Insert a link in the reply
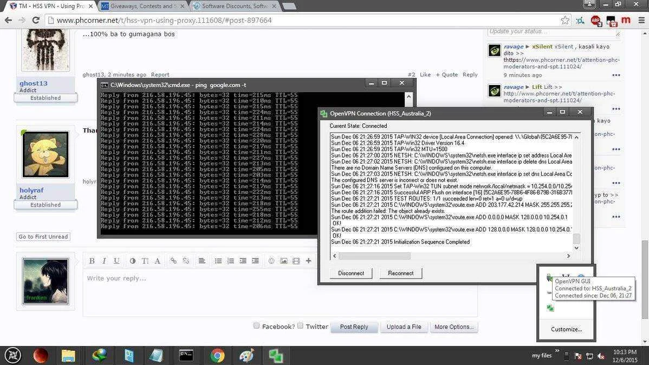The height and width of the screenshot is (365, 649). point(173,260)
